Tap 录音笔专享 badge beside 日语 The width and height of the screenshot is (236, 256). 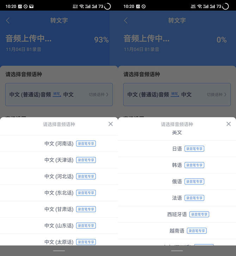click(194, 149)
